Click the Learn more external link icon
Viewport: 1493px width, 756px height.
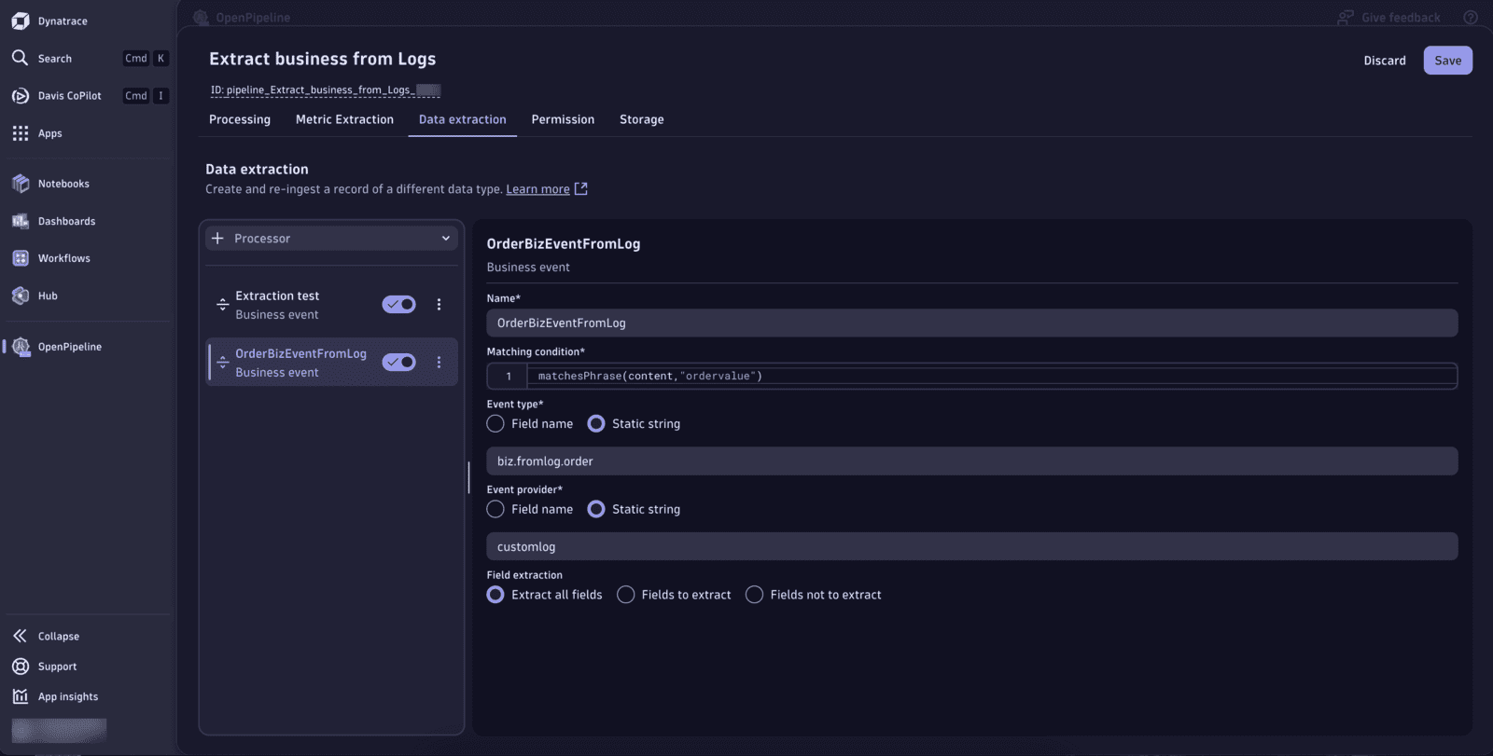[x=580, y=188]
